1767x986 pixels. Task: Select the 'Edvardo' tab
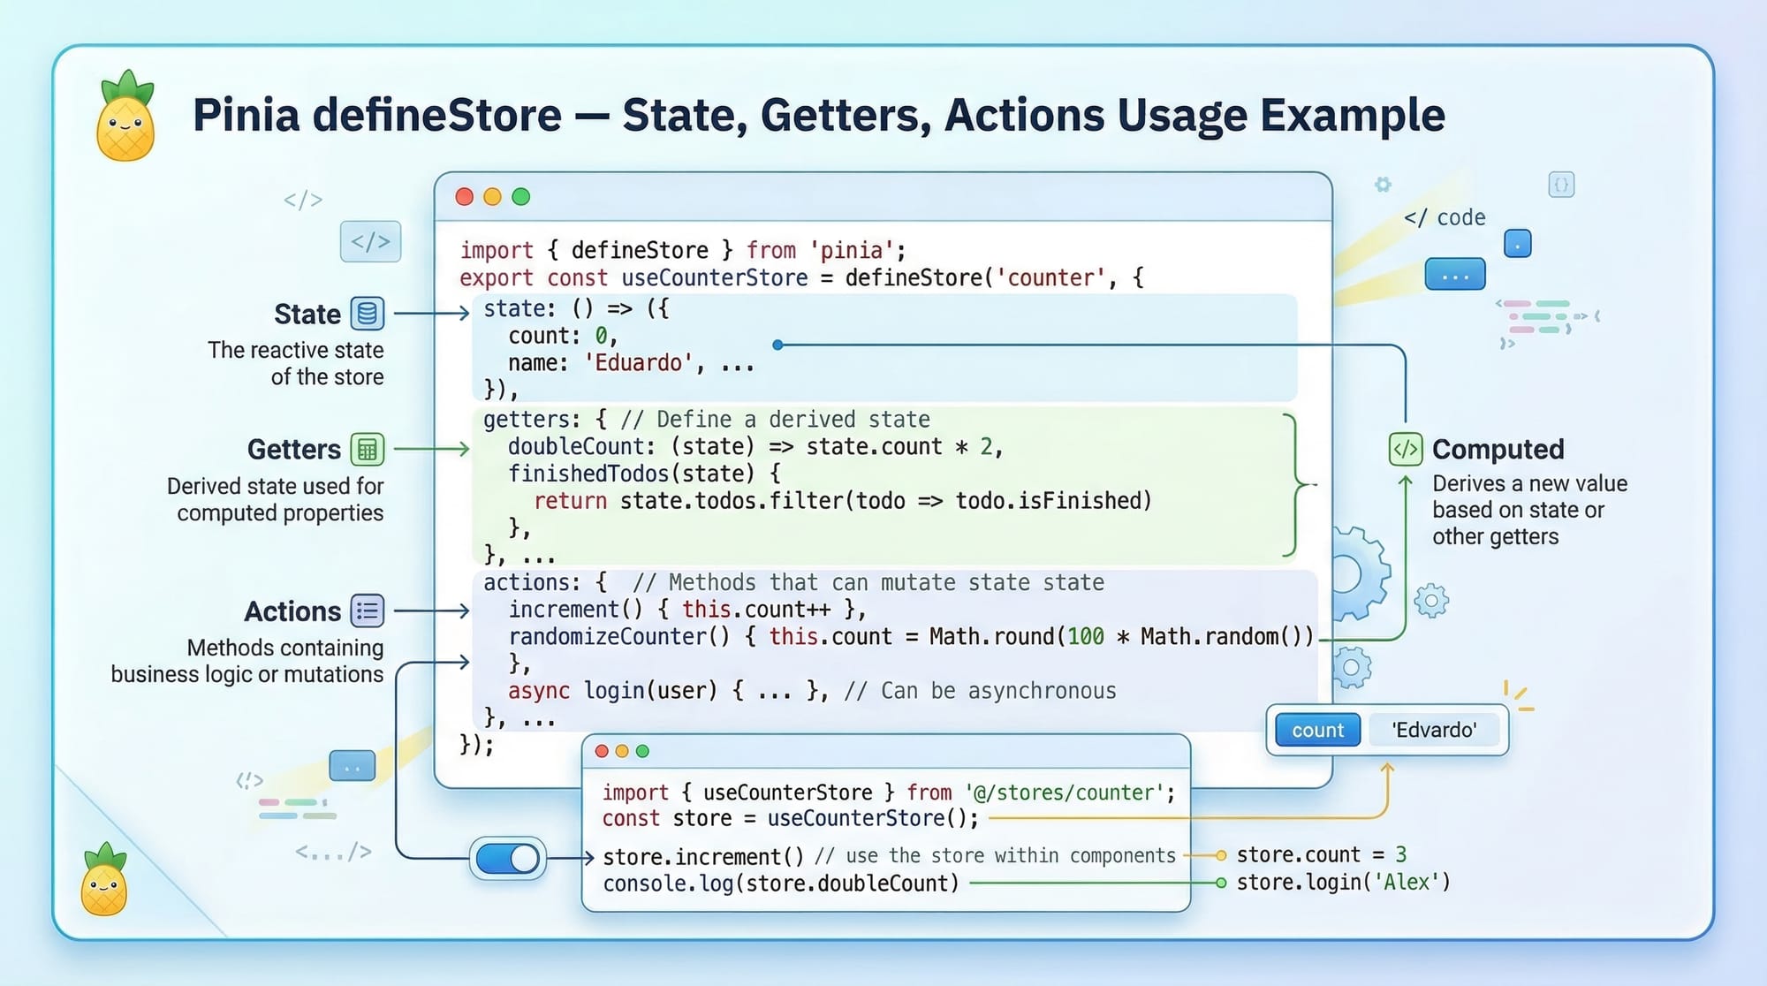click(x=1433, y=730)
